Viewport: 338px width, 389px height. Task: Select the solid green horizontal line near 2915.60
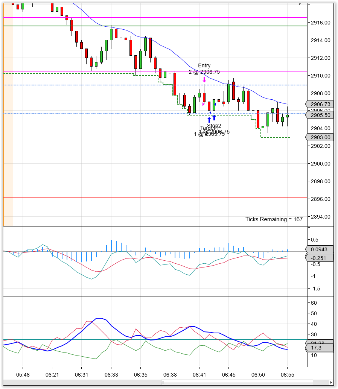coord(155,26)
